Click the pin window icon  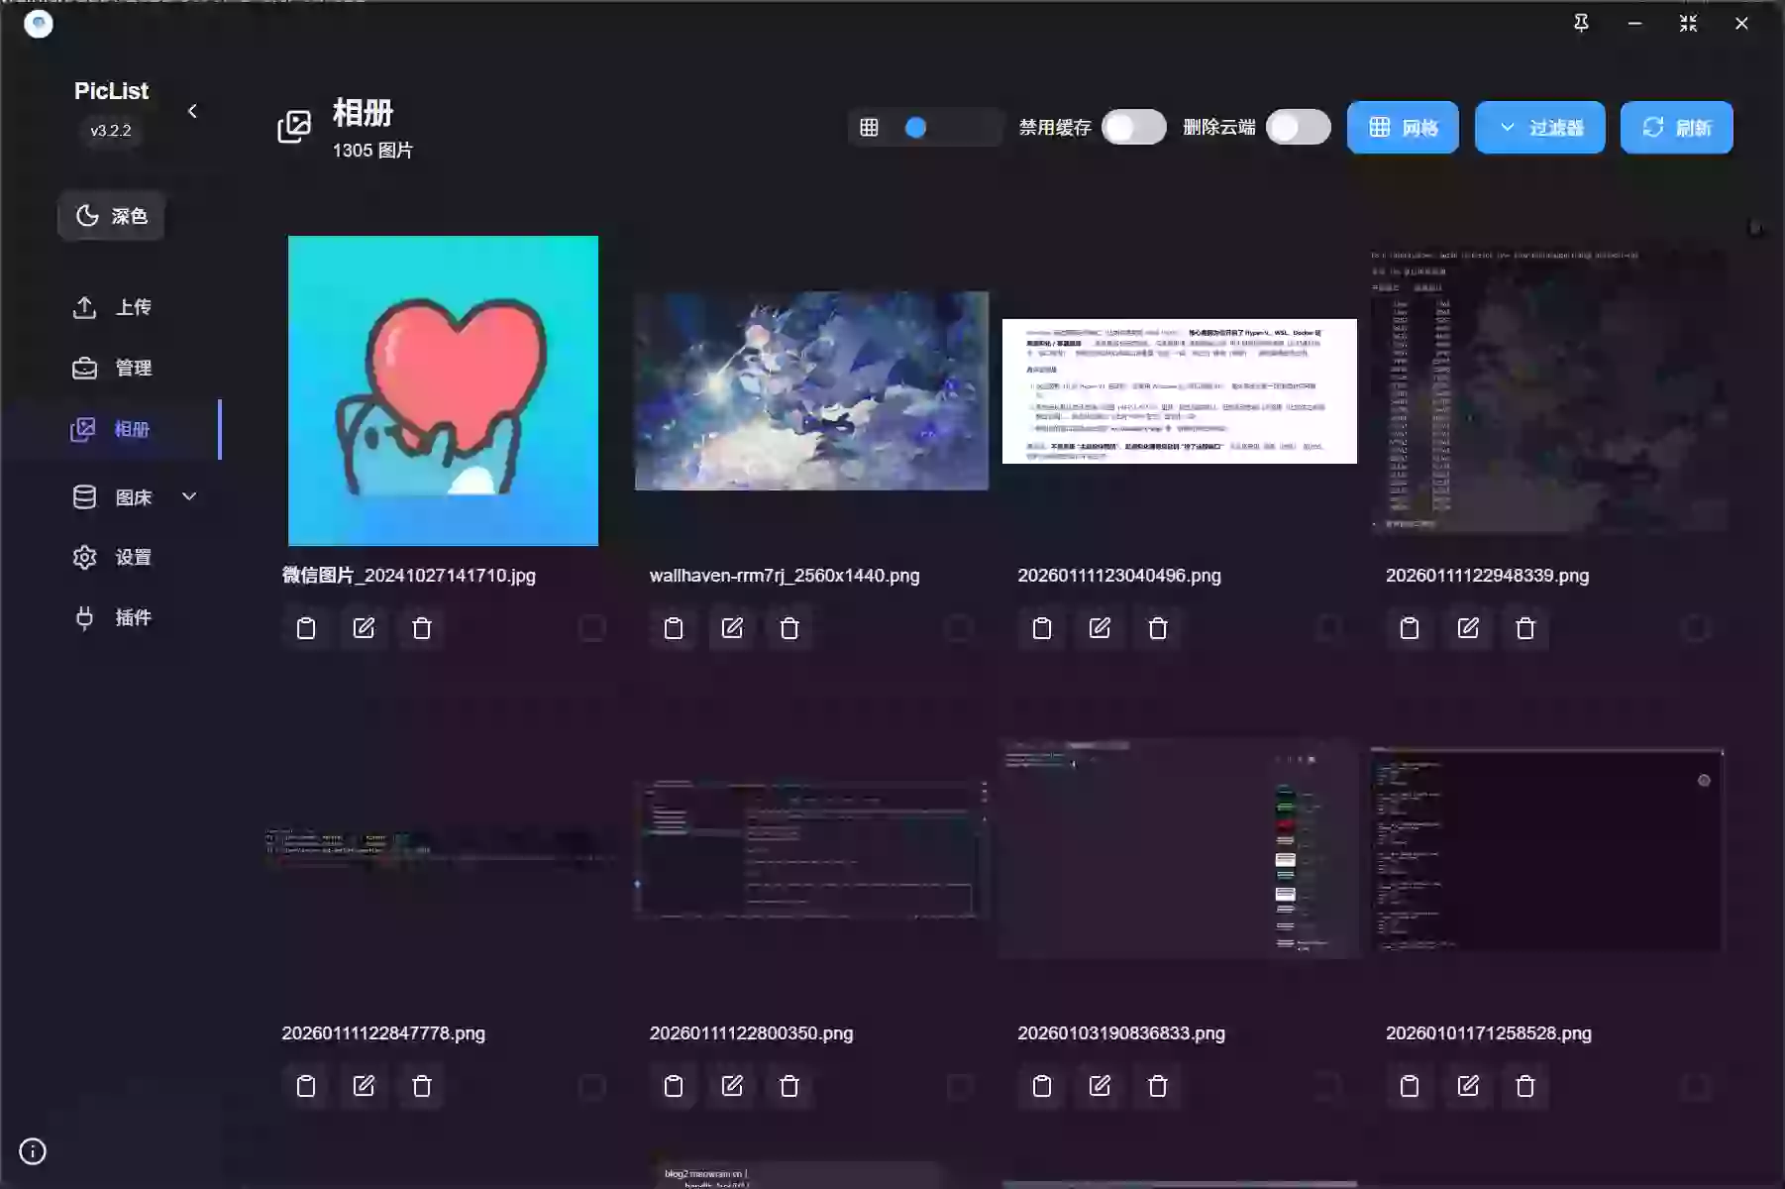1581,23
